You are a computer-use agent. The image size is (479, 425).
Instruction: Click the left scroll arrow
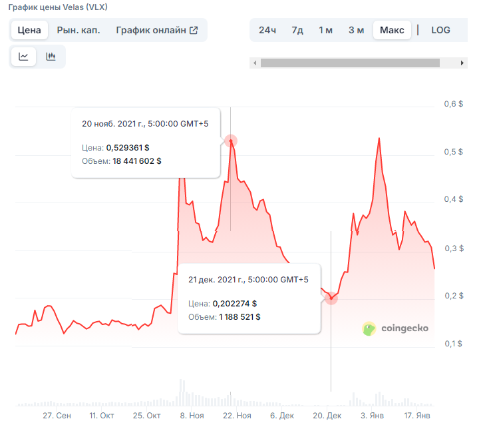pyautogui.click(x=253, y=63)
